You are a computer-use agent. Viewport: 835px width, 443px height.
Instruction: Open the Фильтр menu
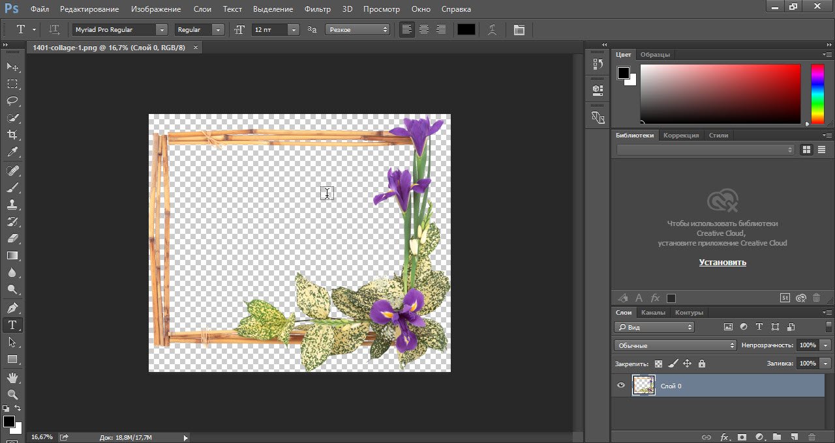(318, 9)
